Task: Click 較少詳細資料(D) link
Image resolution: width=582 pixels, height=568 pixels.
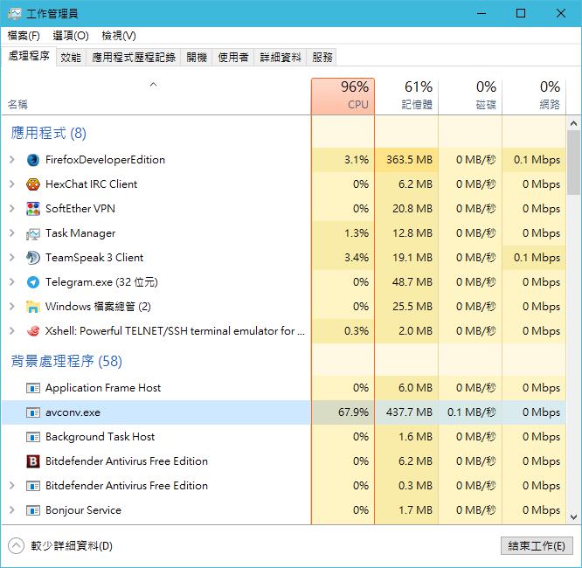Action: [x=72, y=546]
